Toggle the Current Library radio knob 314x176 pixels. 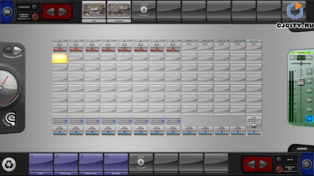(x=35, y=17)
